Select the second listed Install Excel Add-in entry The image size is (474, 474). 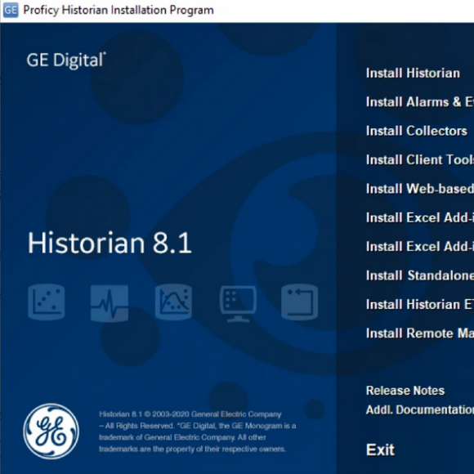click(x=420, y=246)
